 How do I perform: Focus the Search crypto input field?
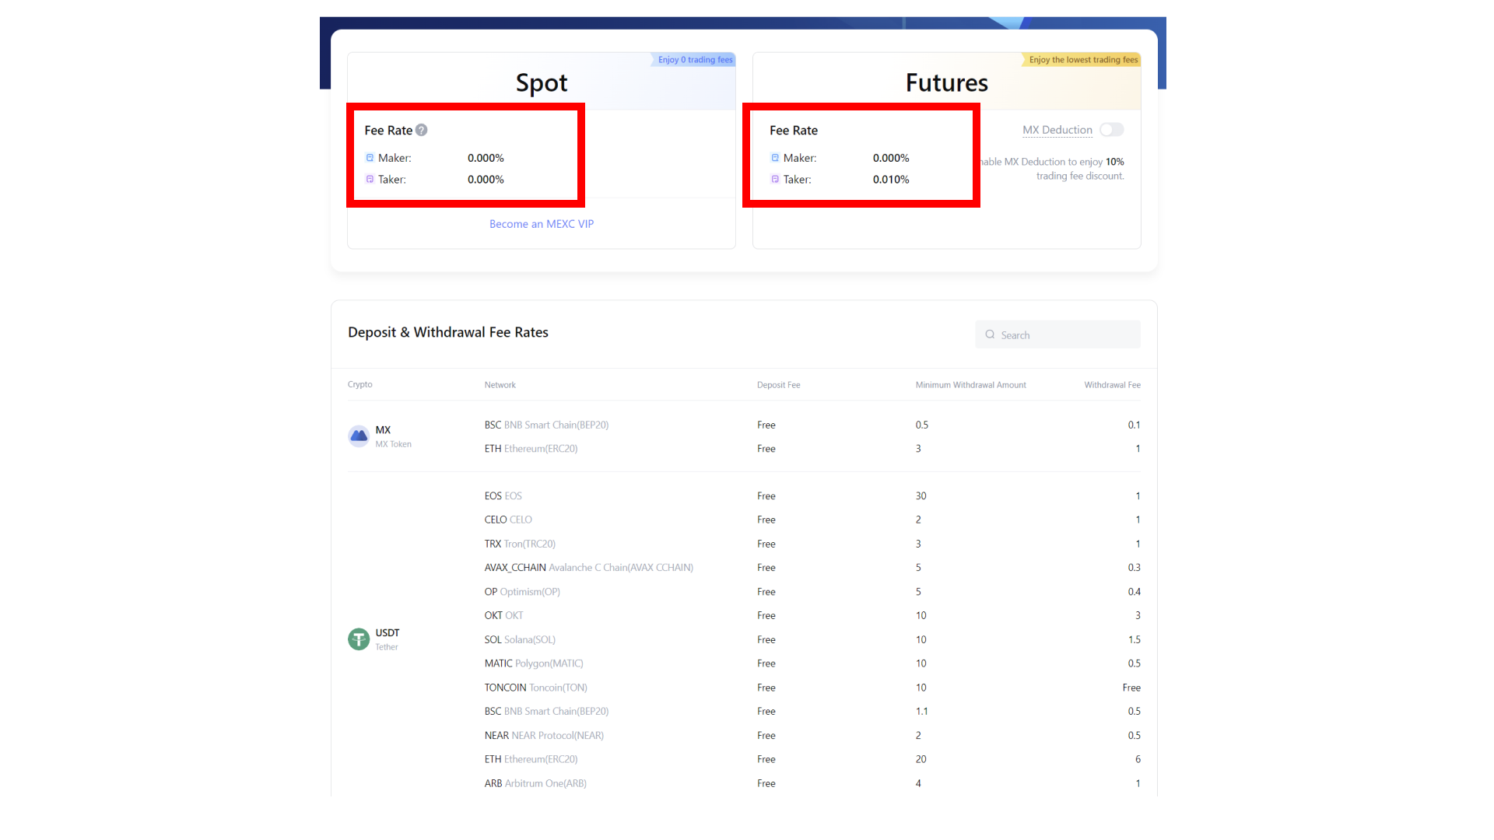pyautogui.click(x=1066, y=335)
